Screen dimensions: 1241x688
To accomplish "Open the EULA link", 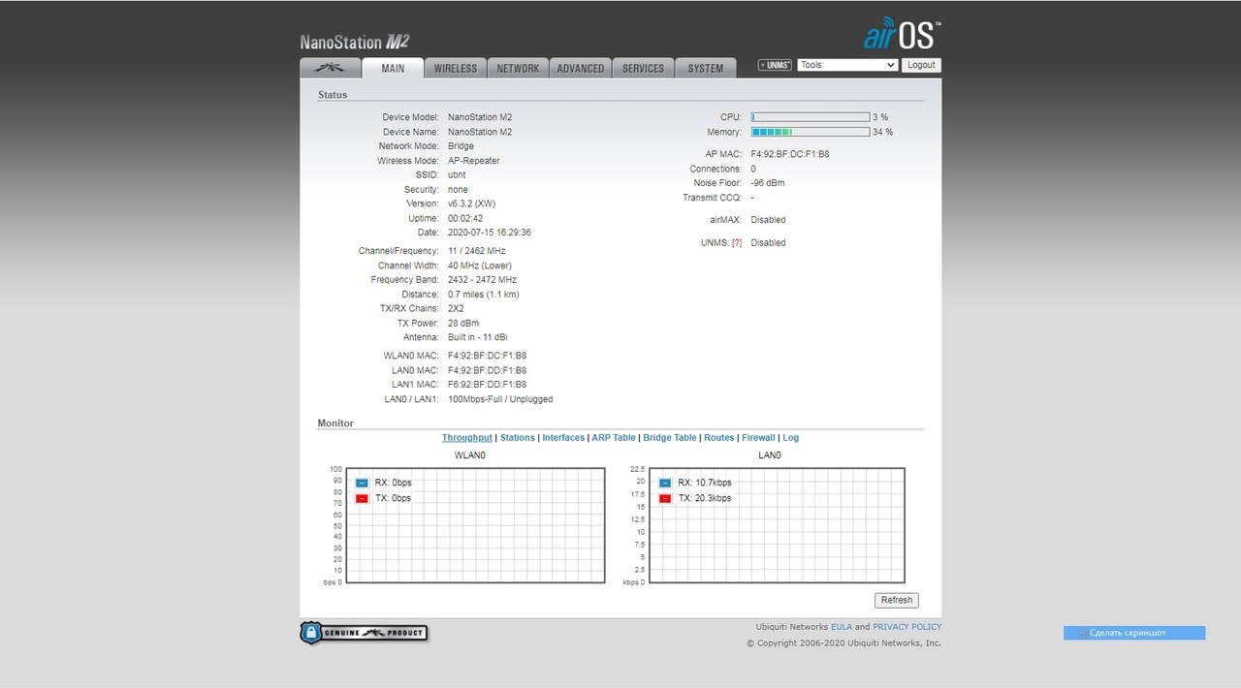I will coord(842,627).
